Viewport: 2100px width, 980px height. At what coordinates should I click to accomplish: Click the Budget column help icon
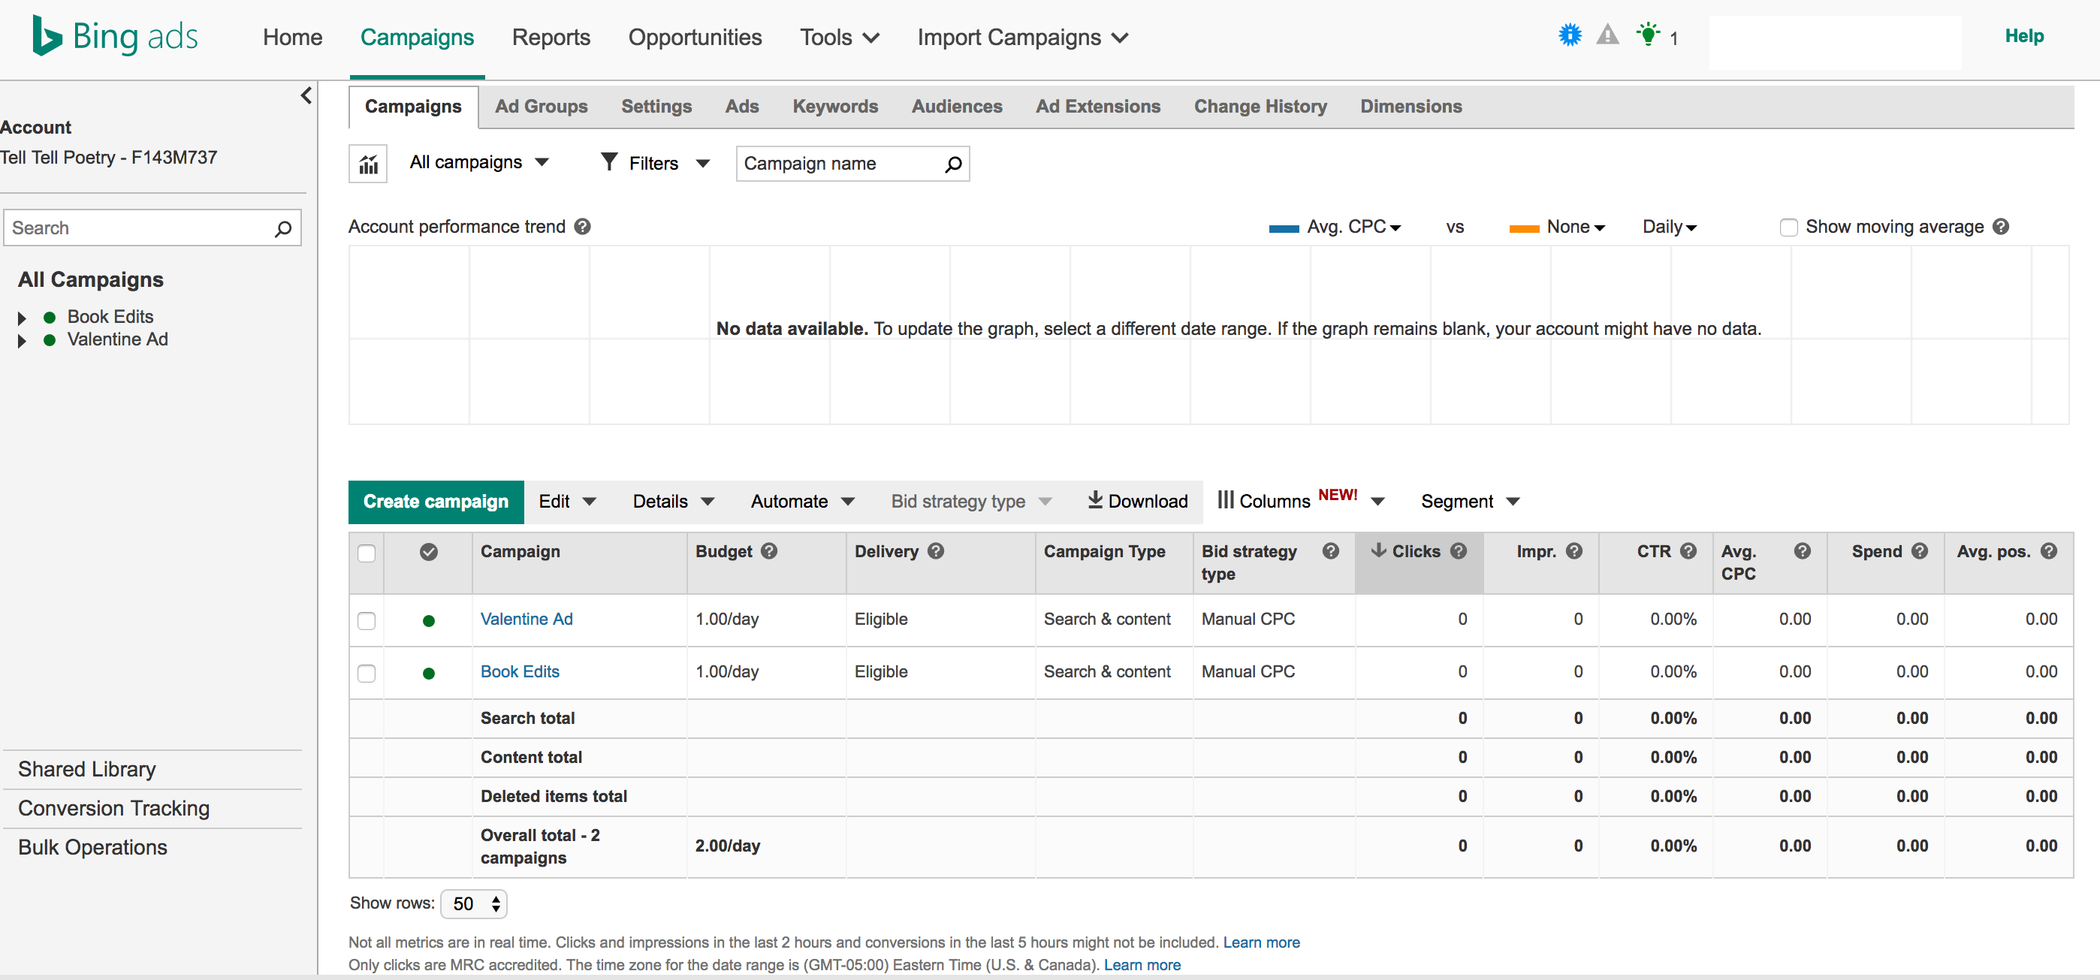click(769, 551)
